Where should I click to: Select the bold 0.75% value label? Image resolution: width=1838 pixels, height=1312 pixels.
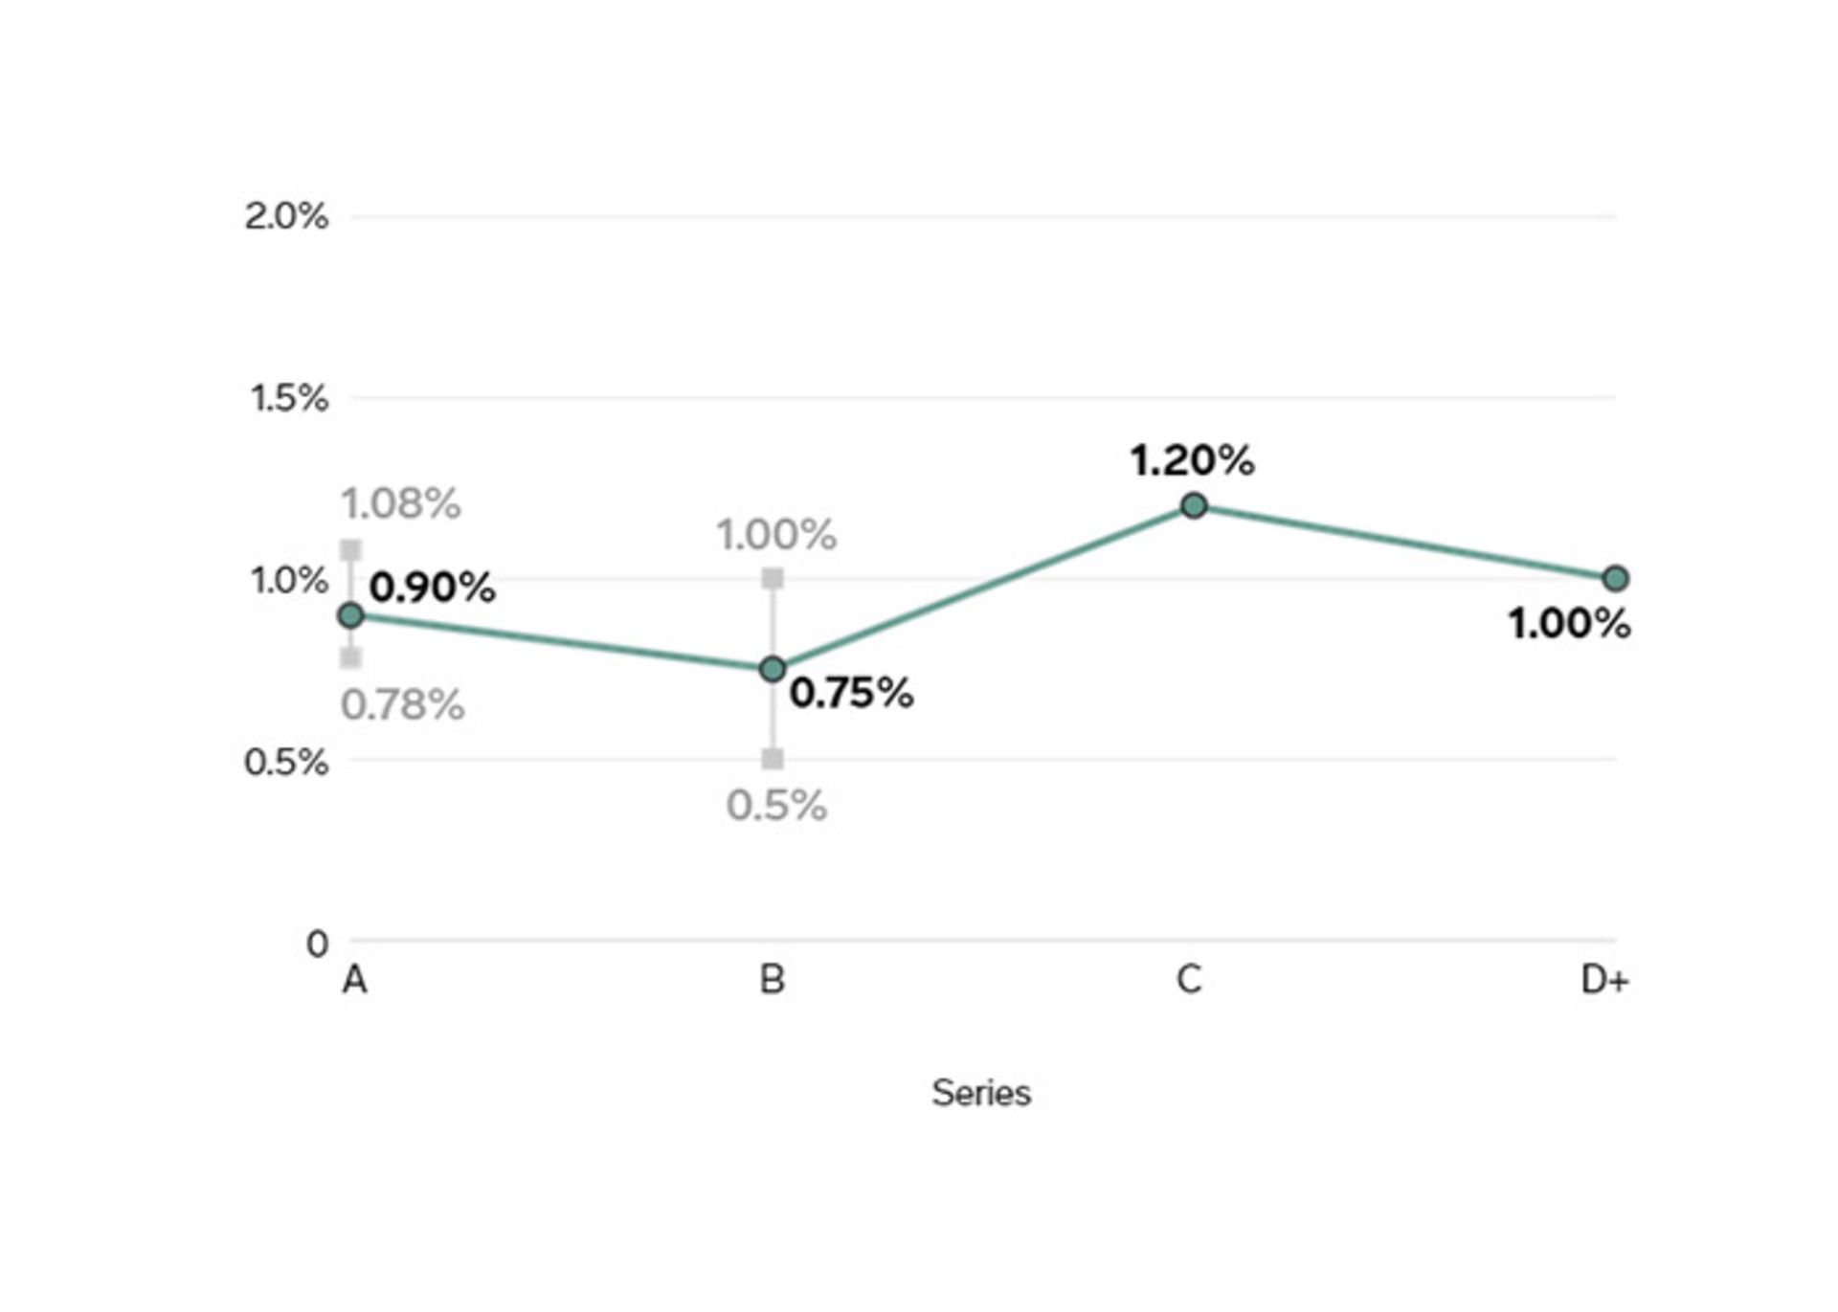pos(851,693)
